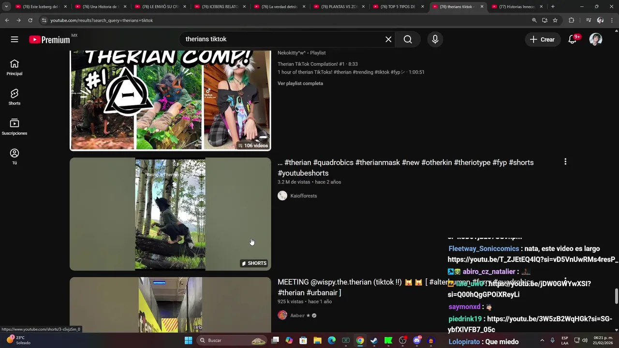Screen dimensions: 619x348
Task: Open Discord from taskbar
Action: click(417, 340)
